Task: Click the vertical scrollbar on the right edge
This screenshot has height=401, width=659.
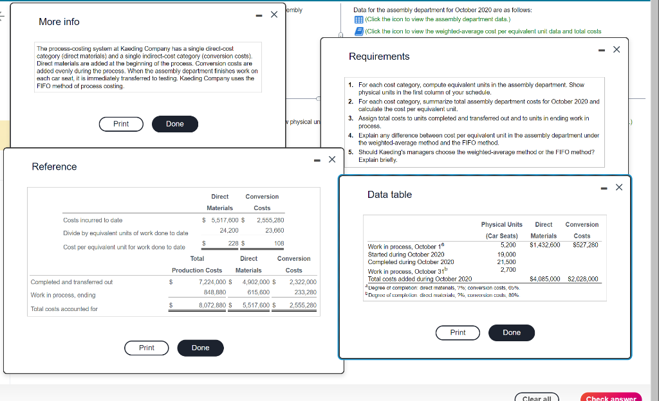Action: 656,193
